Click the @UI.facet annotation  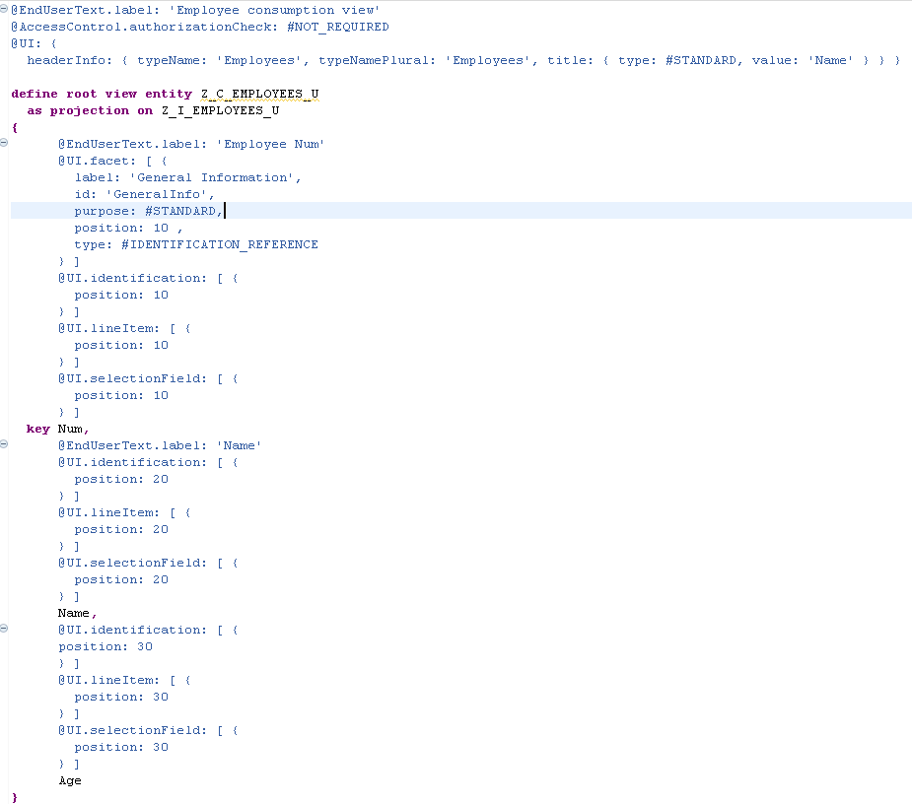97,161
